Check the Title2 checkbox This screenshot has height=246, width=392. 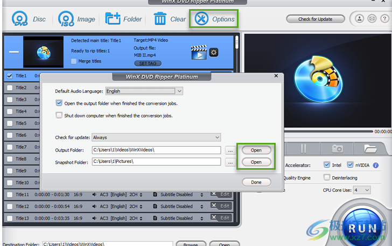point(10,88)
